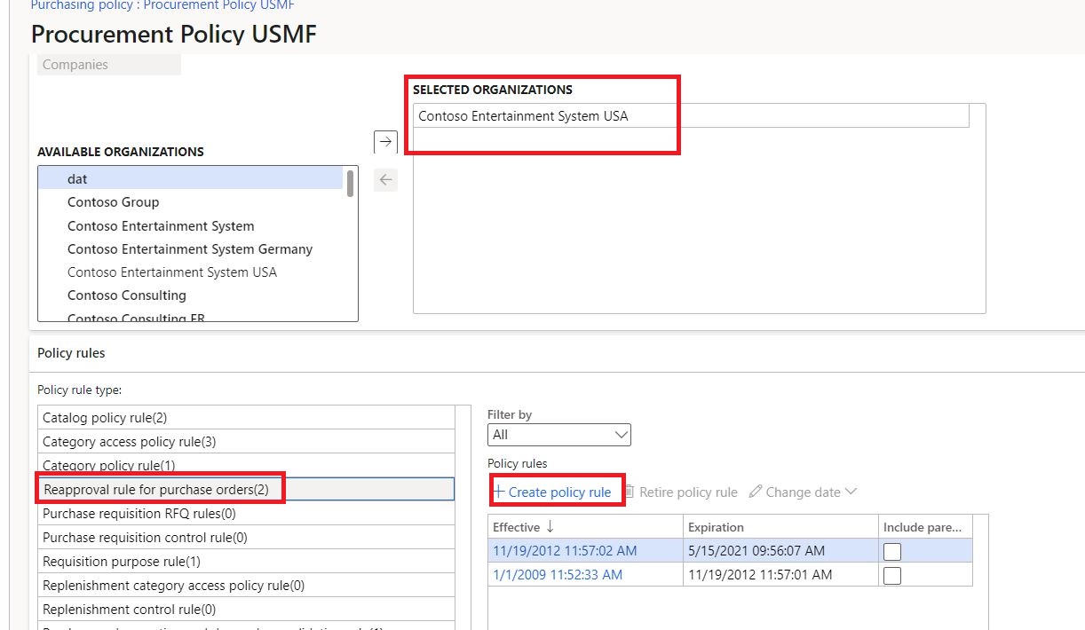This screenshot has height=630, width=1085.
Task: Click the pencil icon beside Change date
Action: [755, 491]
